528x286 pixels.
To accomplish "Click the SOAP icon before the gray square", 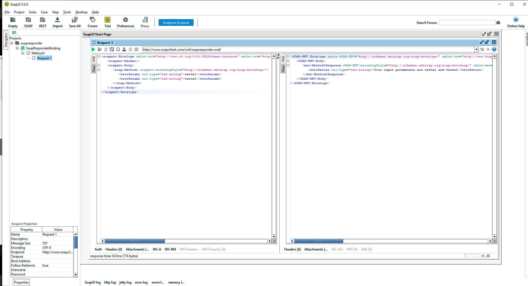I will pos(130,49).
